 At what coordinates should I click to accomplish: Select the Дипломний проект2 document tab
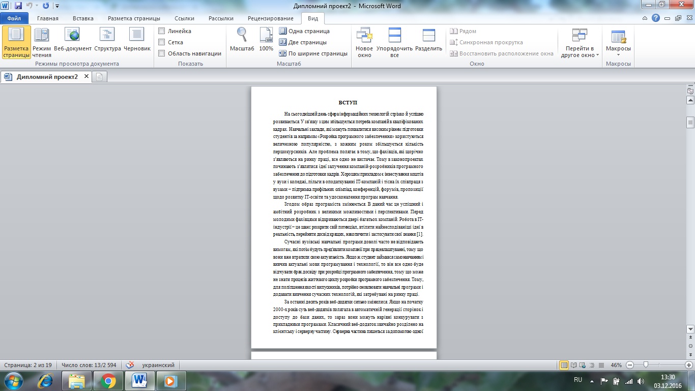(x=47, y=76)
